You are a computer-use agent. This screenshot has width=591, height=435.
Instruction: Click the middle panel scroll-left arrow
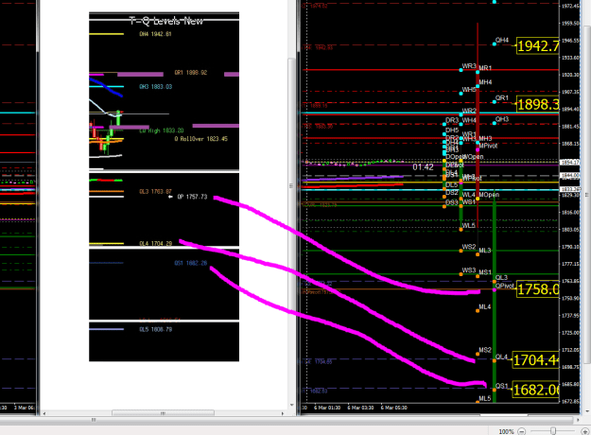[44, 413]
